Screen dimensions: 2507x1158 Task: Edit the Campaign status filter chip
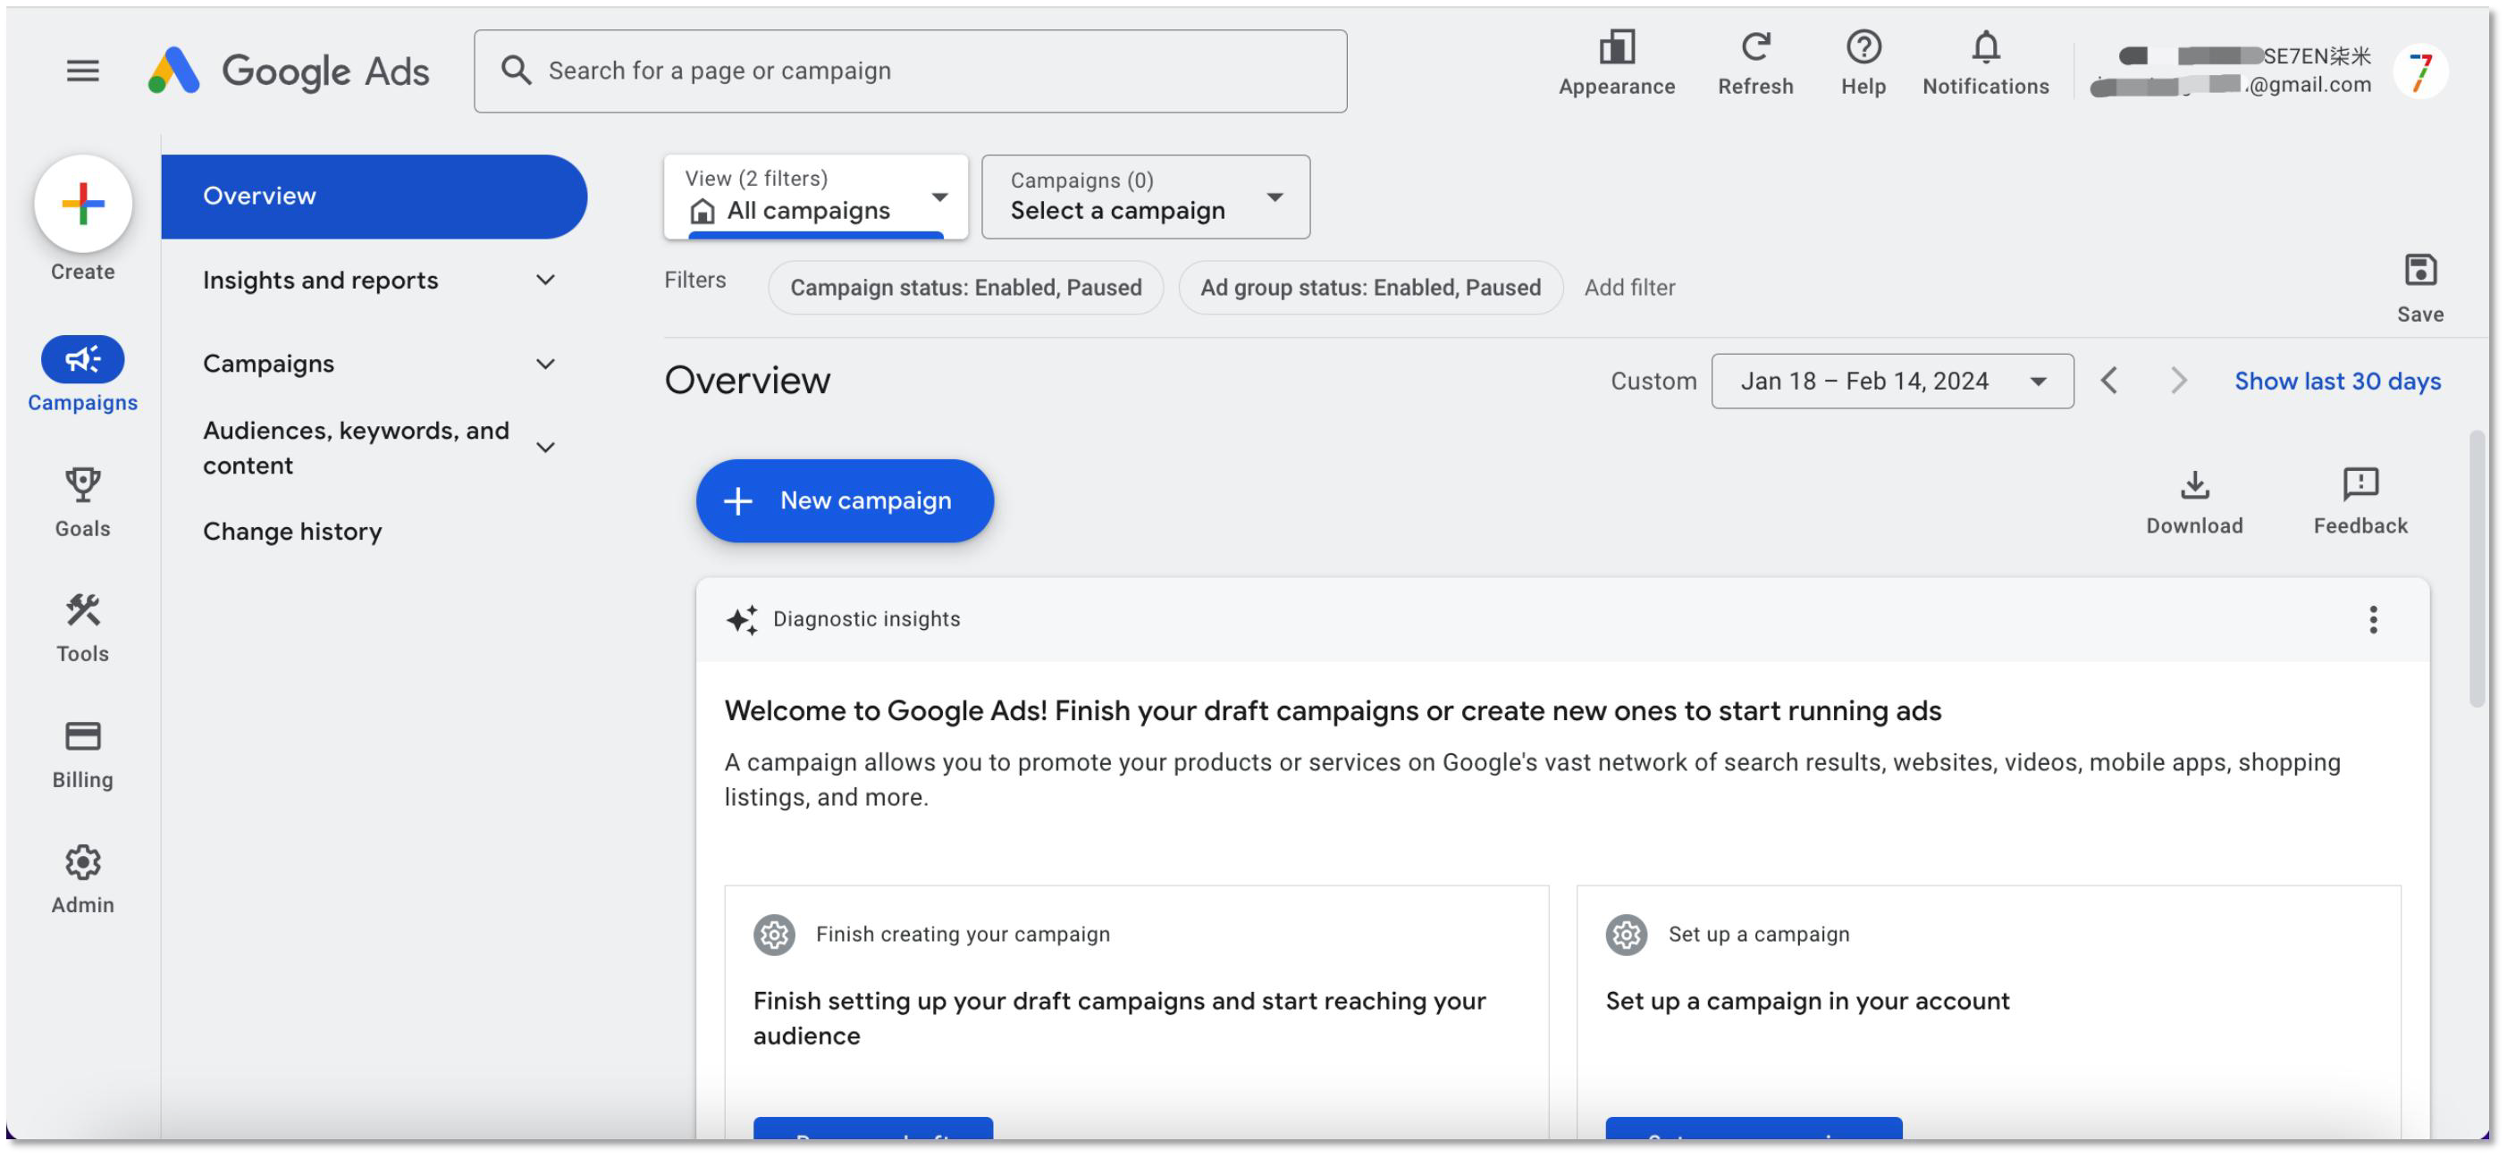(965, 288)
